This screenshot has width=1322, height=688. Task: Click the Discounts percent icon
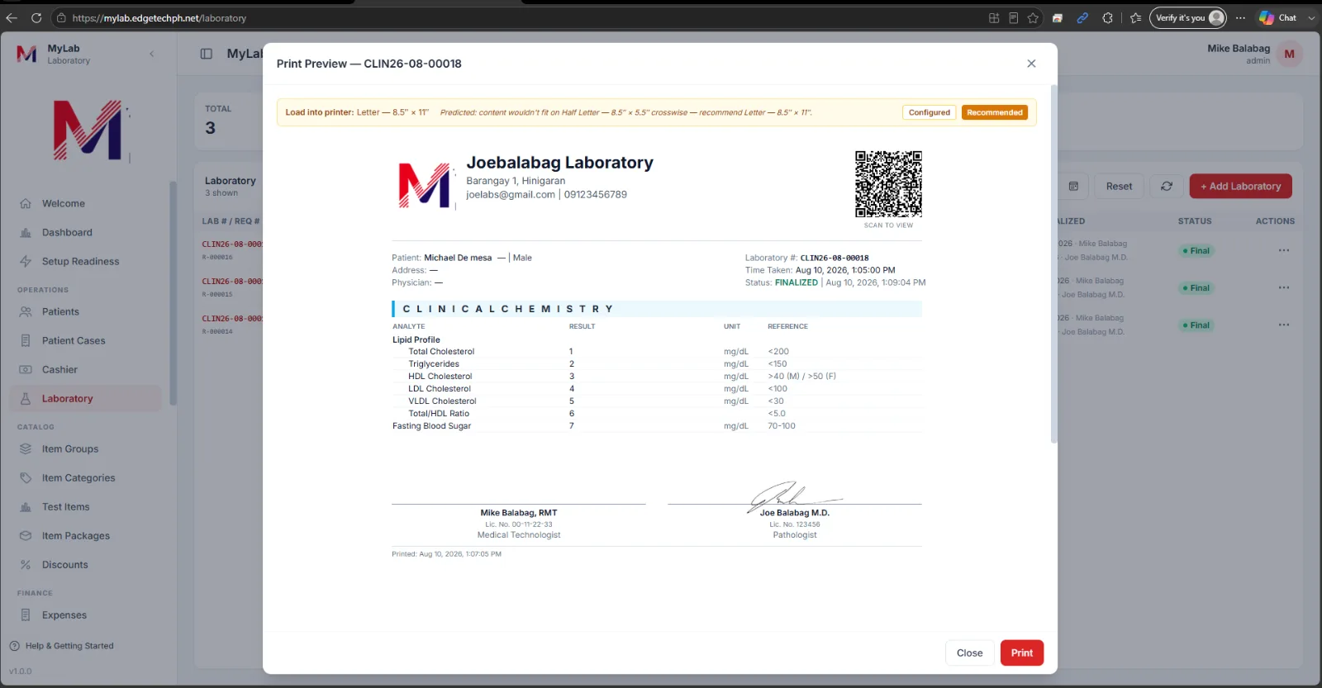click(26, 564)
